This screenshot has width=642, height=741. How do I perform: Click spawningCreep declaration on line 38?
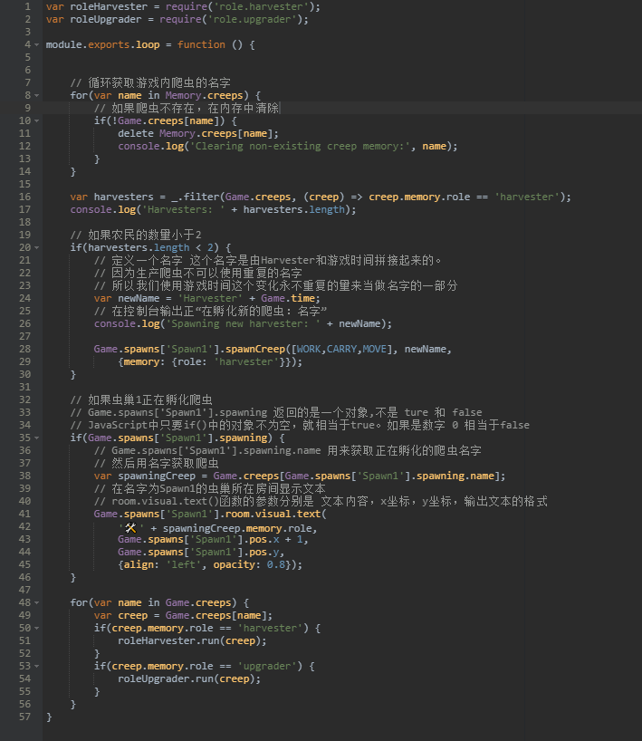(157, 476)
